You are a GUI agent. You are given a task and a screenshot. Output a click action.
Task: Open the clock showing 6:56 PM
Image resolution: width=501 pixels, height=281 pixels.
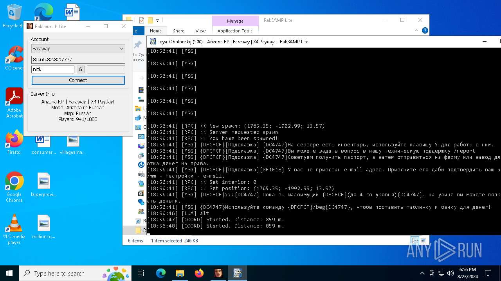(x=467, y=273)
